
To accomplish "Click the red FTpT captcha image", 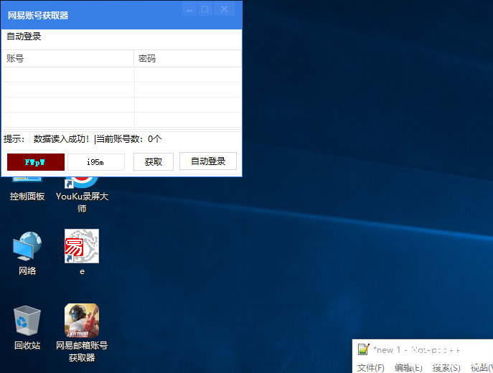I will click(36, 162).
